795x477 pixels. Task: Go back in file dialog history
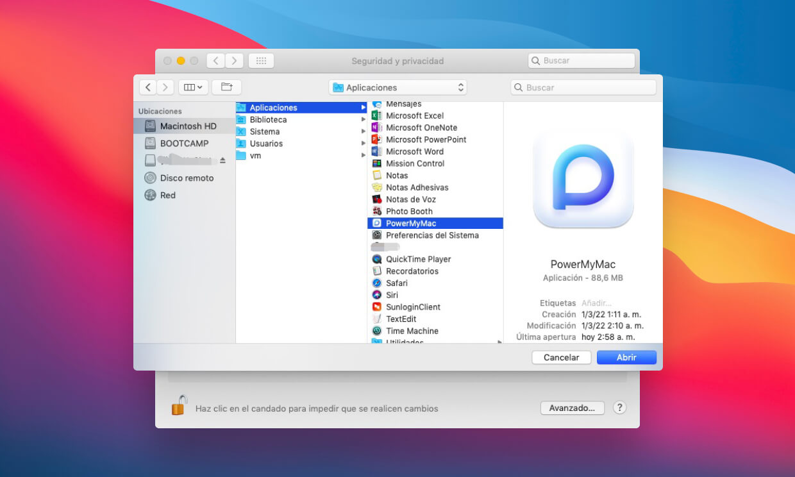pyautogui.click(x=148, y=87)
